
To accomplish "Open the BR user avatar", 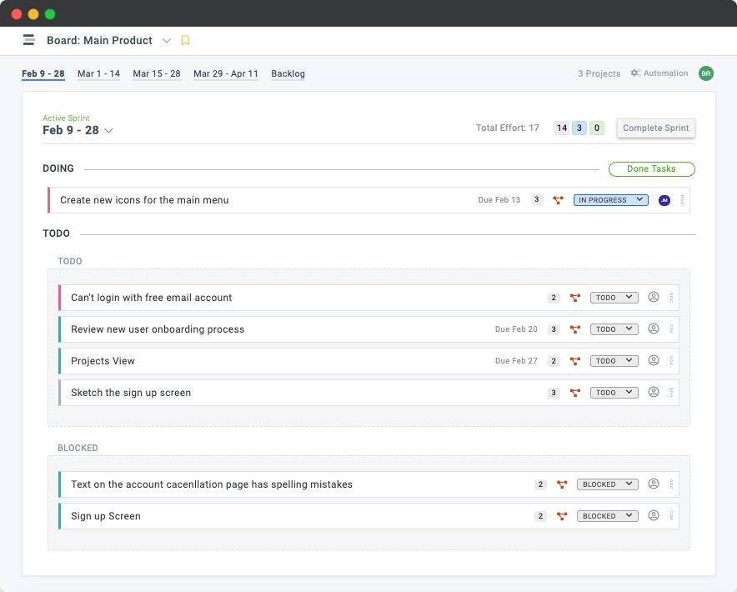I will pos(705,73).
